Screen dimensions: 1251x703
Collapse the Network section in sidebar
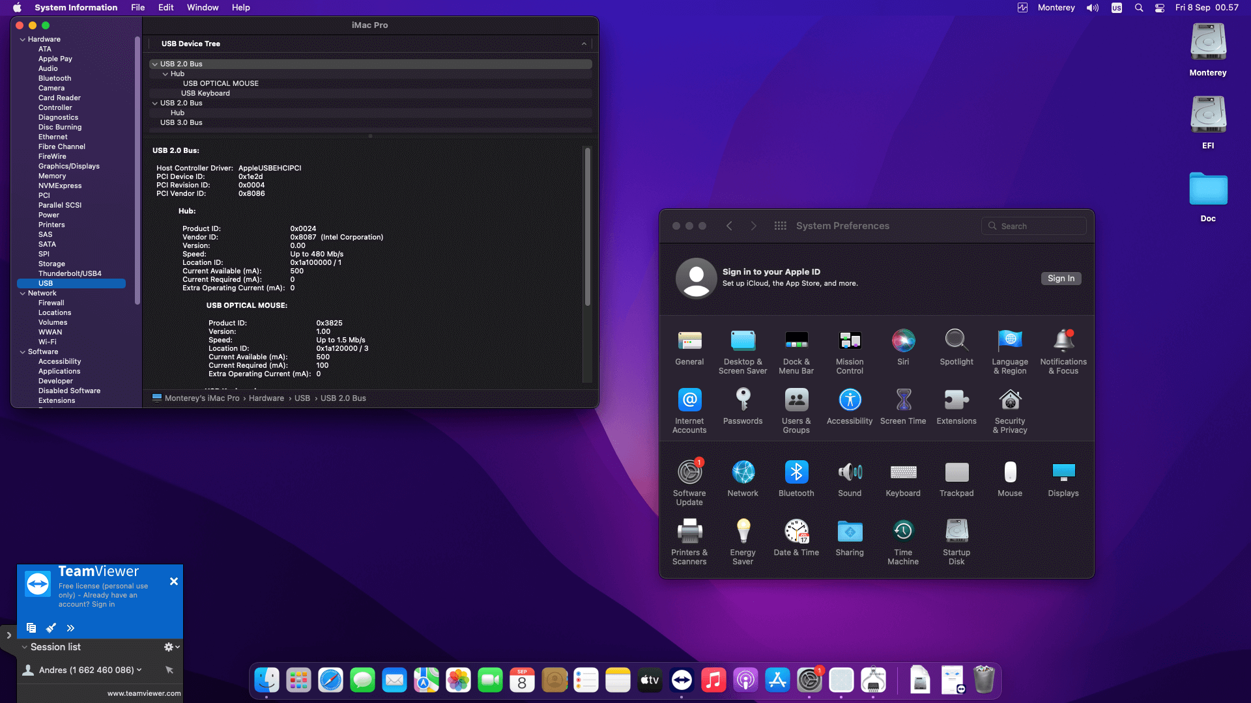point(23,294)
